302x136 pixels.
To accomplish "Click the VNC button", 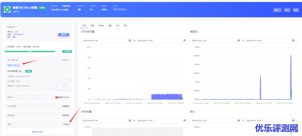I will (287, 10).
